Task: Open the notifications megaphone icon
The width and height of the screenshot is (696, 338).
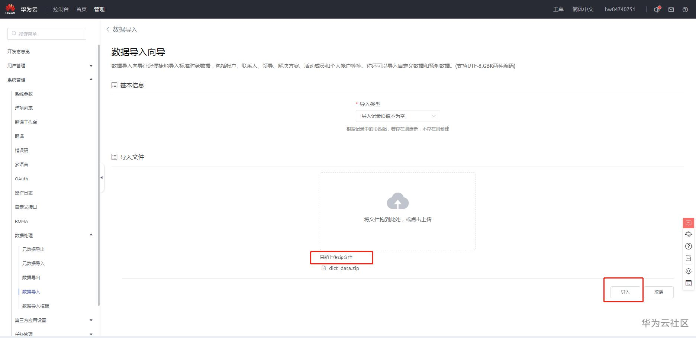Action: [x=657, y=9]
